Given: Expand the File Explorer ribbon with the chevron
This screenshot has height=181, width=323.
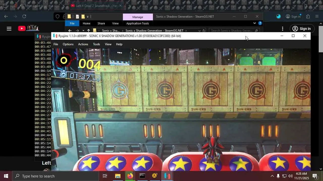Looking at the screenshot, I should (x=254, y=23).
